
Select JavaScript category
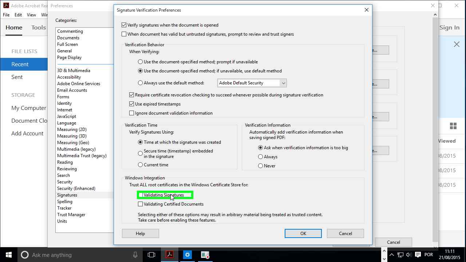point(67,116)
